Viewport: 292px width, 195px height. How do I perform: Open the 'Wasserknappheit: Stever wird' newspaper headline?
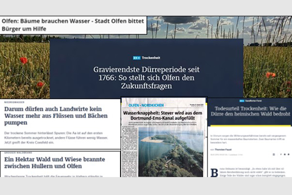point(163,115)
